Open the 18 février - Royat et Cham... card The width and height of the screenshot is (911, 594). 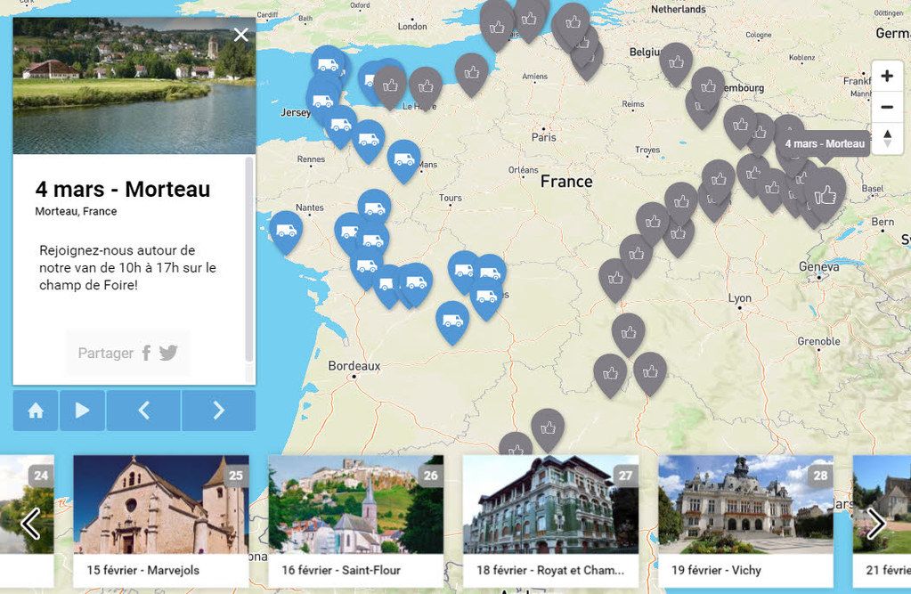[x=550, y=521]
